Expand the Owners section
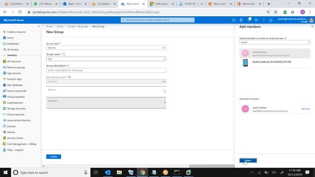The width and height of the screenshot is (315, 177). coord(106,92)
